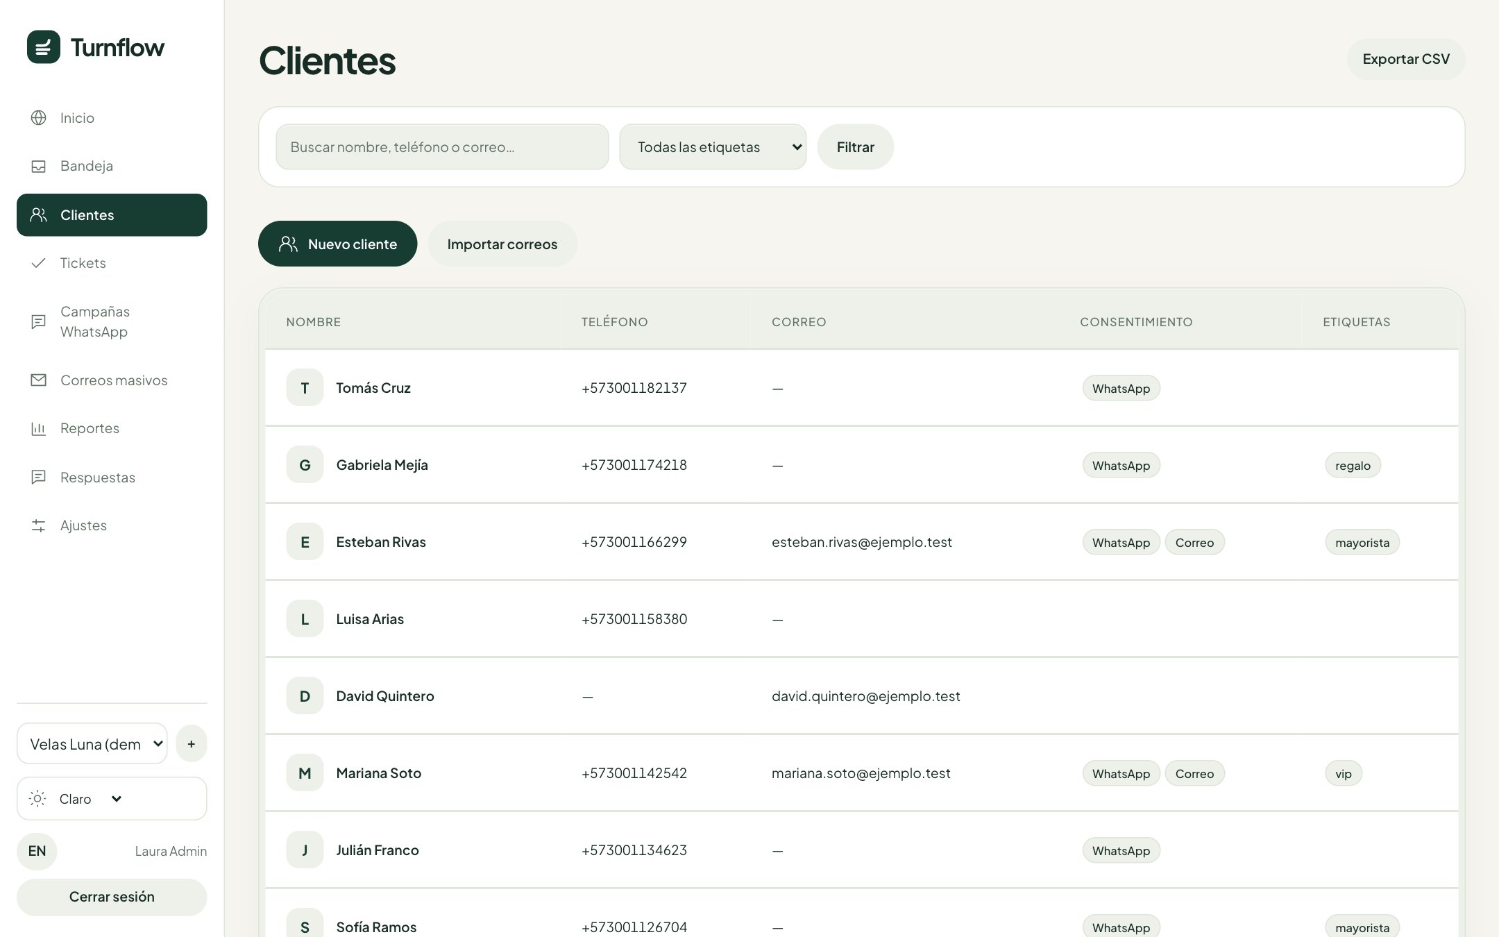Click Importar correos
Screen dimensions: 1499x937
[x=502, y=244]
